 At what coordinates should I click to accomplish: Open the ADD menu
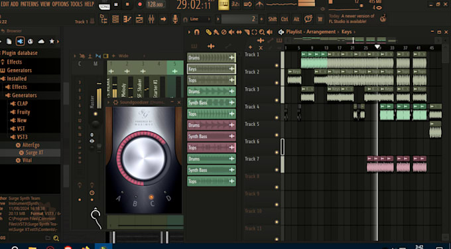pos(15,4)
